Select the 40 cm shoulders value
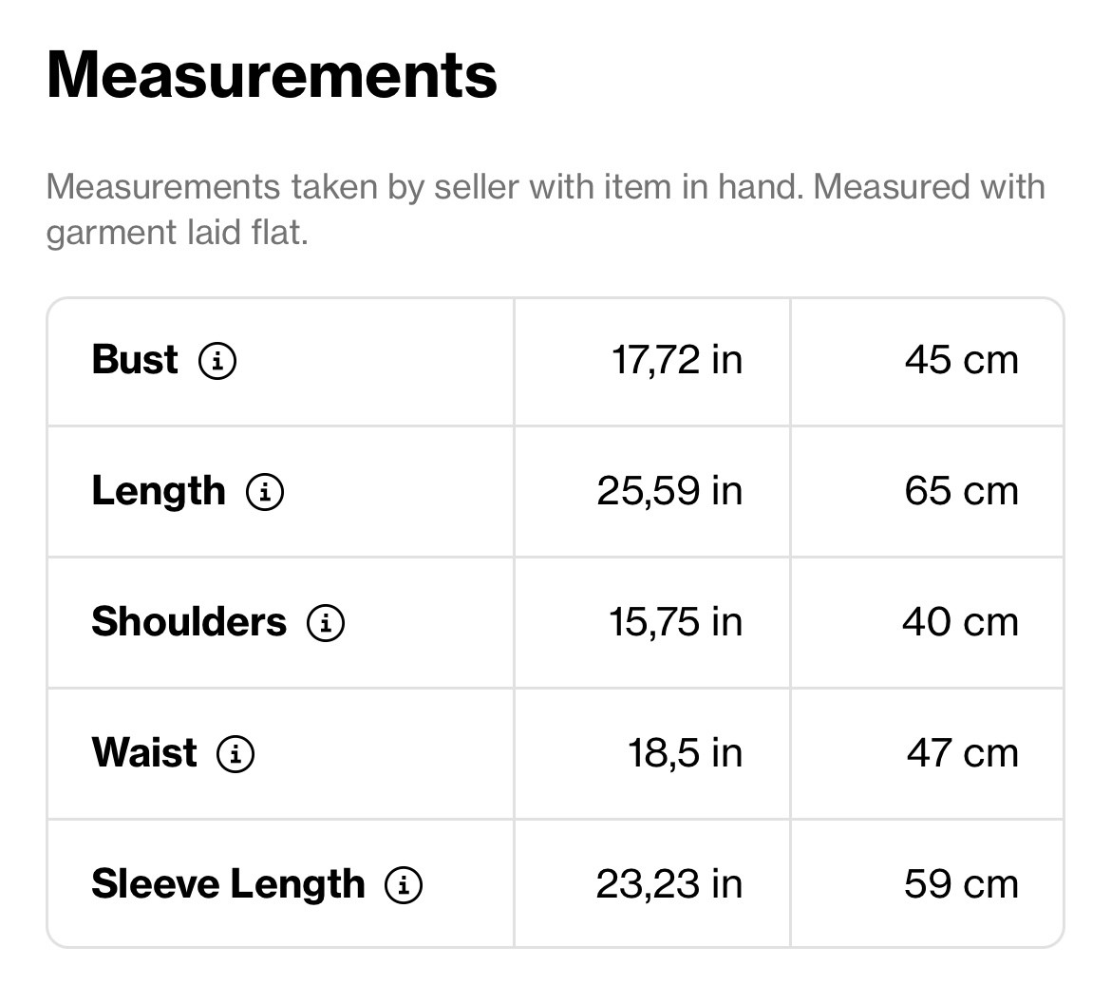 [961, 622]
